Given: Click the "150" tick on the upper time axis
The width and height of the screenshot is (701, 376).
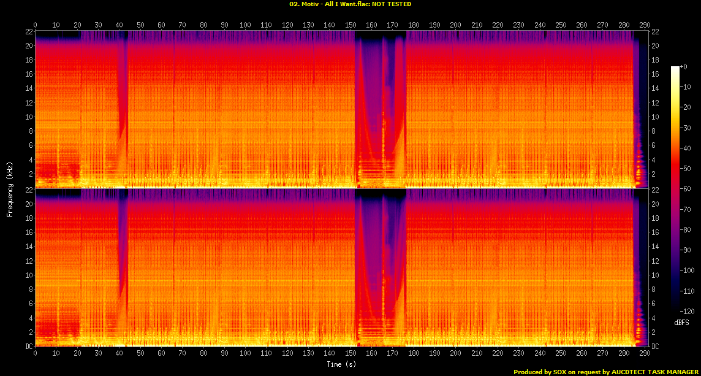Looking at the screenshot, I should 350,25.
